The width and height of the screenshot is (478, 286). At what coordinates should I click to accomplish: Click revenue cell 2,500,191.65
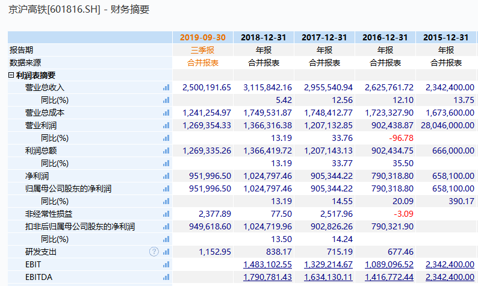point(206,87)
